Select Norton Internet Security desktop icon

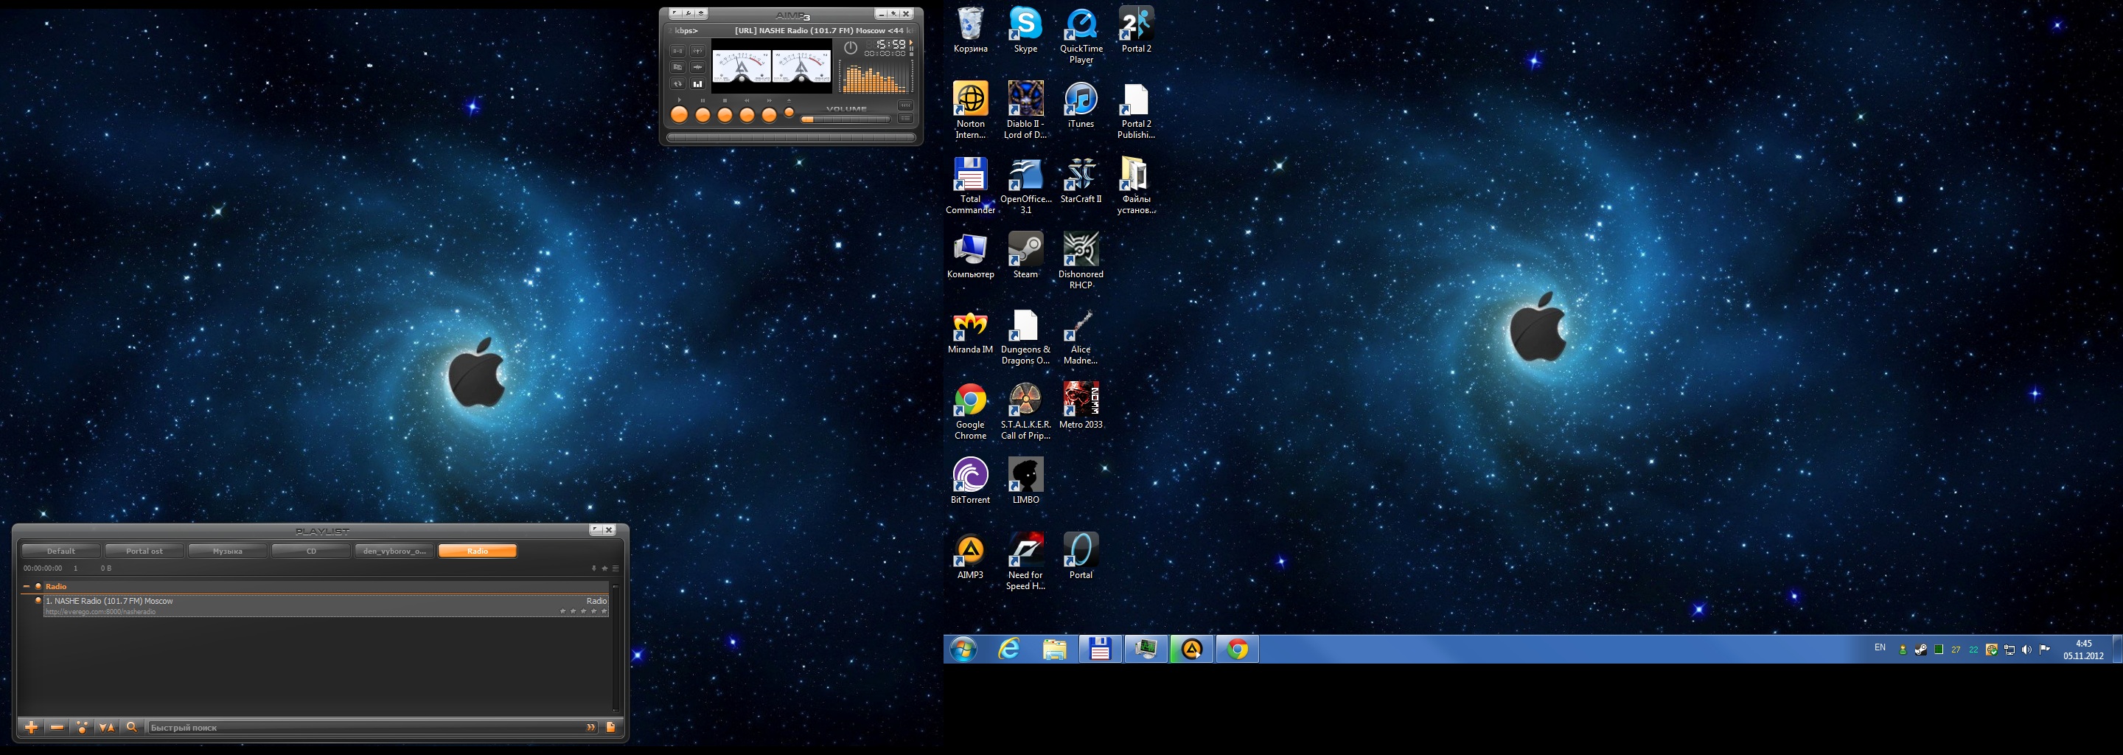[970, 111]
